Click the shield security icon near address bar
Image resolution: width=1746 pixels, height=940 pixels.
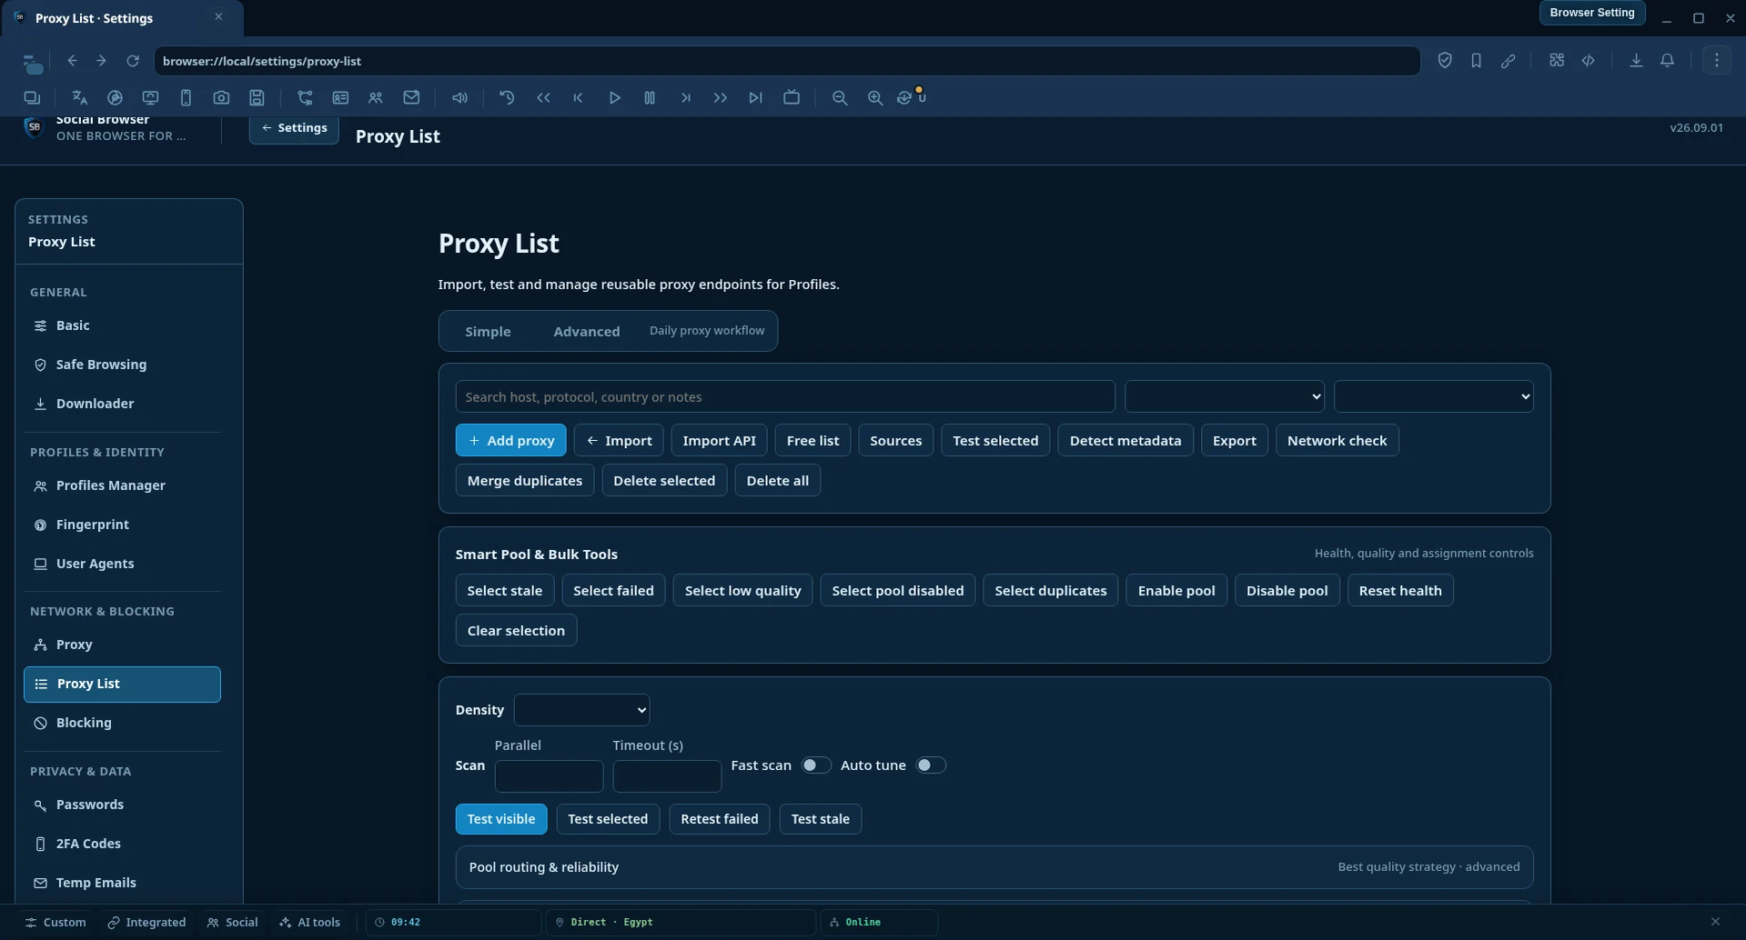pyautogui.click(x=1445, y=60)
